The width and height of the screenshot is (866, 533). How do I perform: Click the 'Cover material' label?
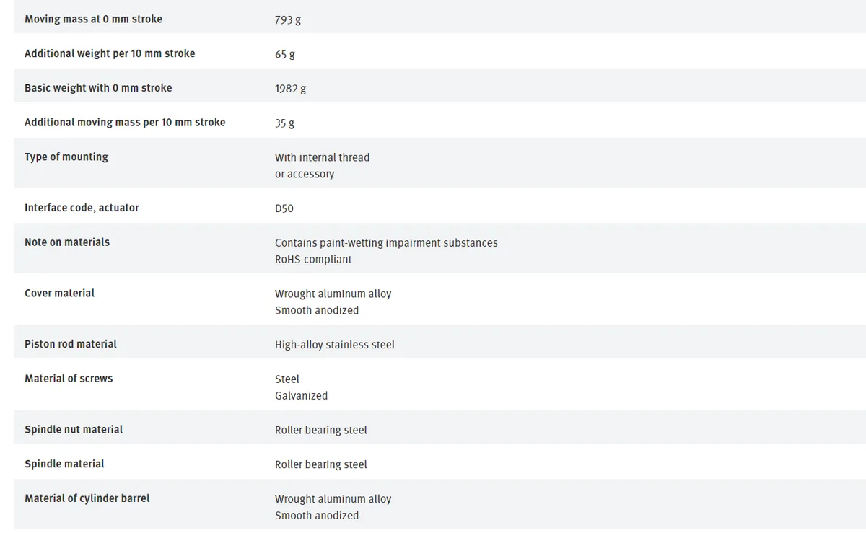(59, 293)
